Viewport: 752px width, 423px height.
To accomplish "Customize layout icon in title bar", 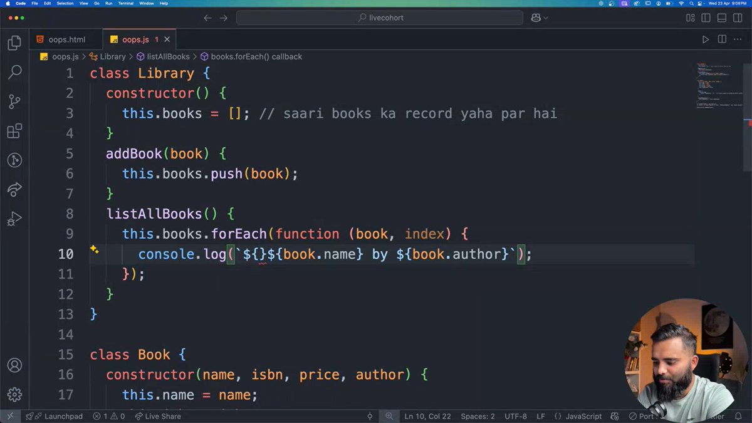I will click(x=690, y=18).
